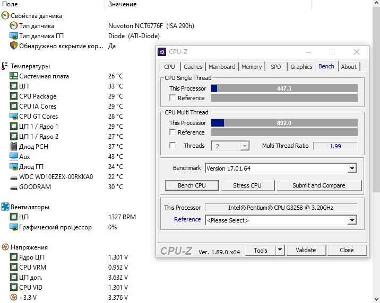Click chip icon for Ядро ЦП voltage
Screen dimensions: 380x303
coord(14,257)
